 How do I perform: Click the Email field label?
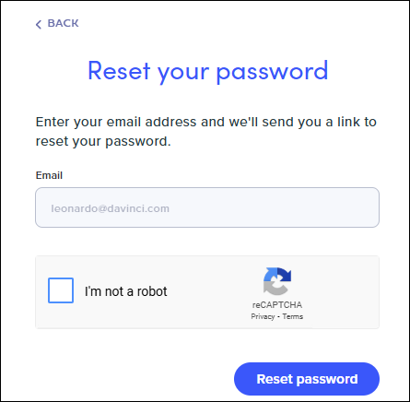(x=49, y=175)
